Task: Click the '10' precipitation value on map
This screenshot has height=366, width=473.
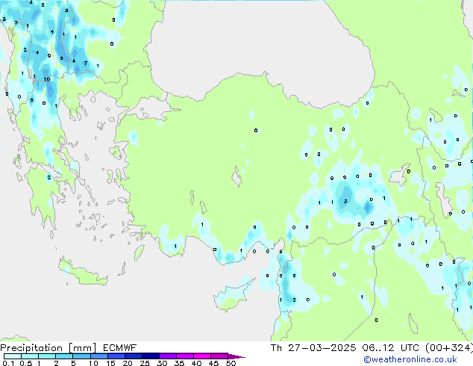Action: tap(47, 79)
